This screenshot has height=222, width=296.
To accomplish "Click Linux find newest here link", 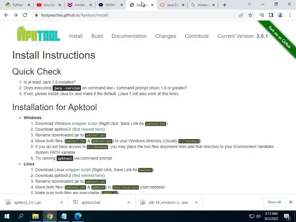I will 88,175.
